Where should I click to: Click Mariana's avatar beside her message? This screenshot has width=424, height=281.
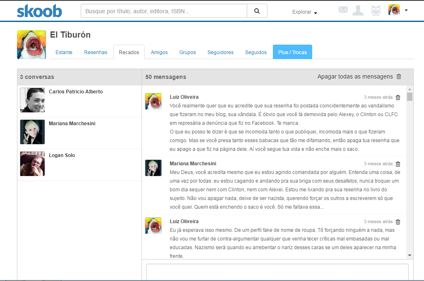coord(153,168)
